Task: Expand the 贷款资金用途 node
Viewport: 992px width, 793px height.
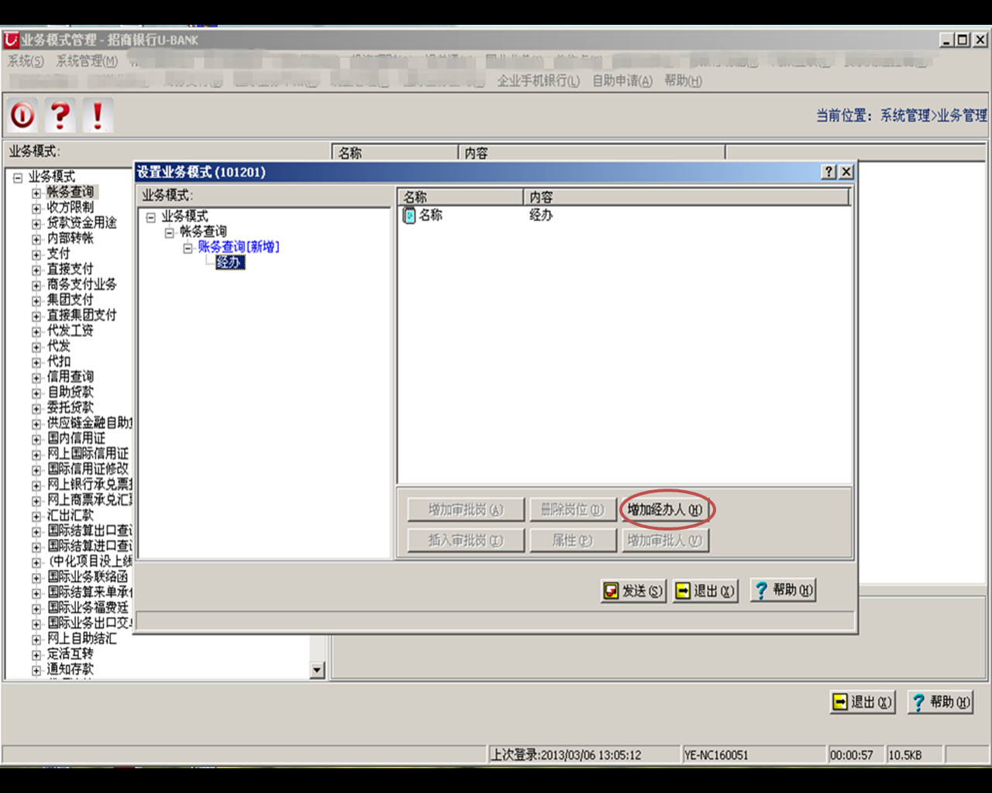Action: pyautogui.click(x=36, y=224)
